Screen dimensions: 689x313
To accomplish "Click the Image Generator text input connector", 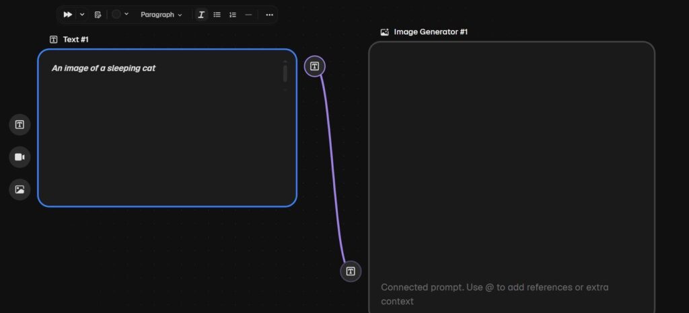I will pyautogui.click(x=351, y=271).
